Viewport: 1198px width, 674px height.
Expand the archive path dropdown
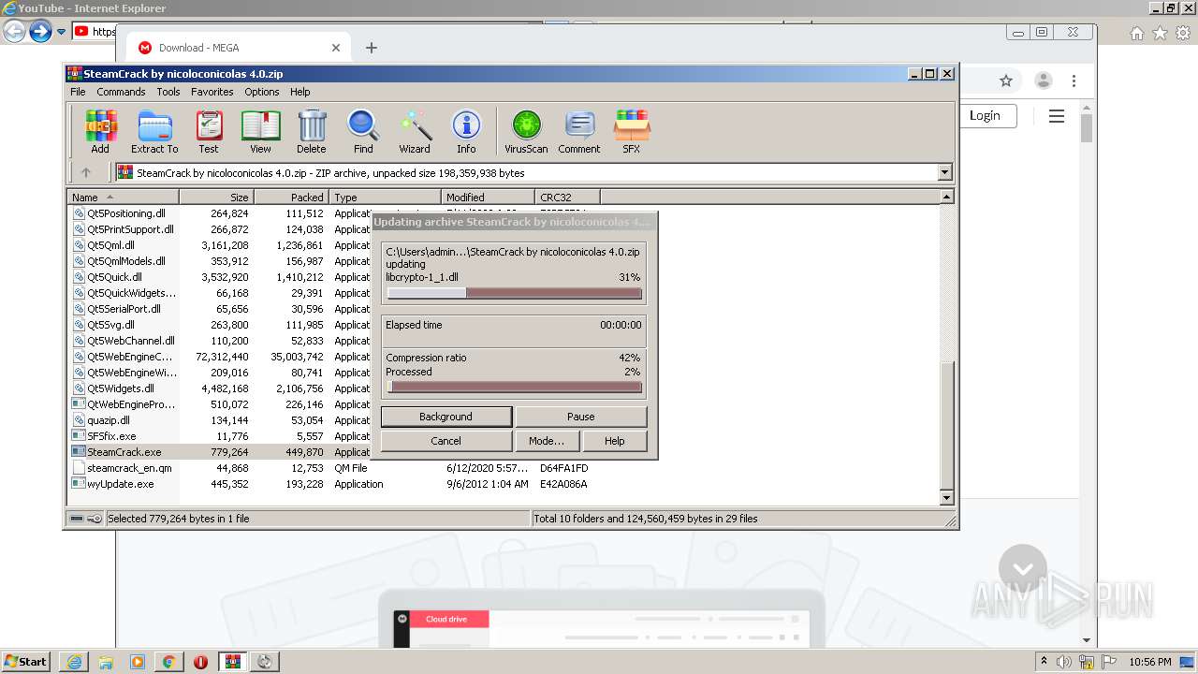pyautogui.click(x=944, y=172)
